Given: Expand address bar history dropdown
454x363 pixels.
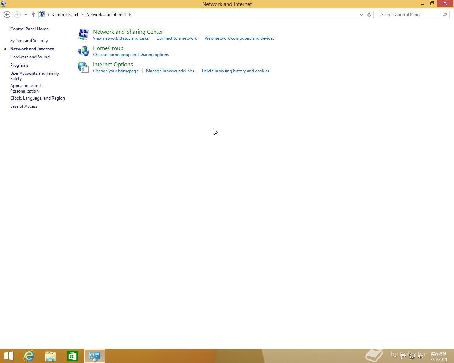Looking at the screenshot, I should (361, 15).
